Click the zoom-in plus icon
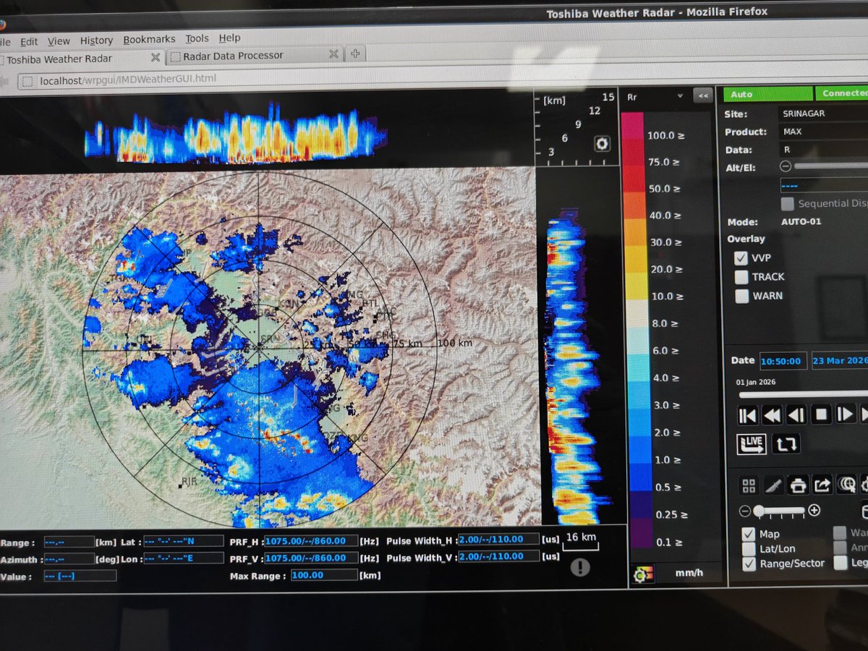Image resolution: width=868 pixels, height=651 pixels. coord(814,510)
